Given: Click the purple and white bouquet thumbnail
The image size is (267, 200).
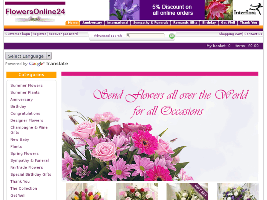Looking at the screenshot, I should point(238,192).
